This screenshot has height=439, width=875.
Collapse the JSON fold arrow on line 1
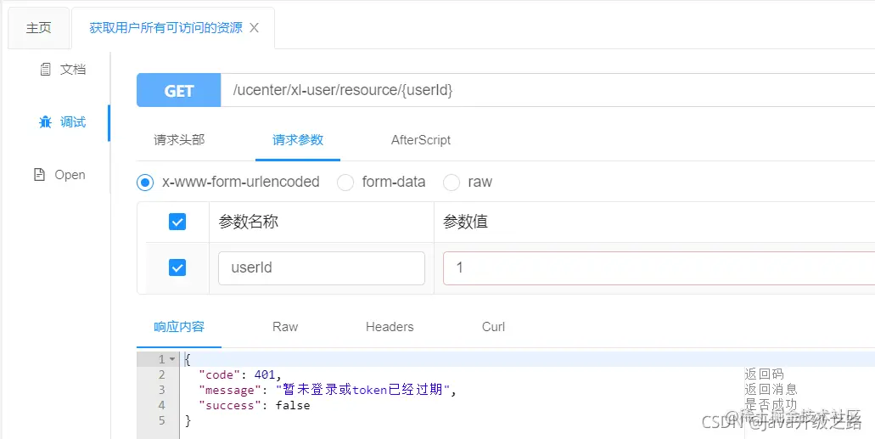pyautogui.click(x=172, y=359)
